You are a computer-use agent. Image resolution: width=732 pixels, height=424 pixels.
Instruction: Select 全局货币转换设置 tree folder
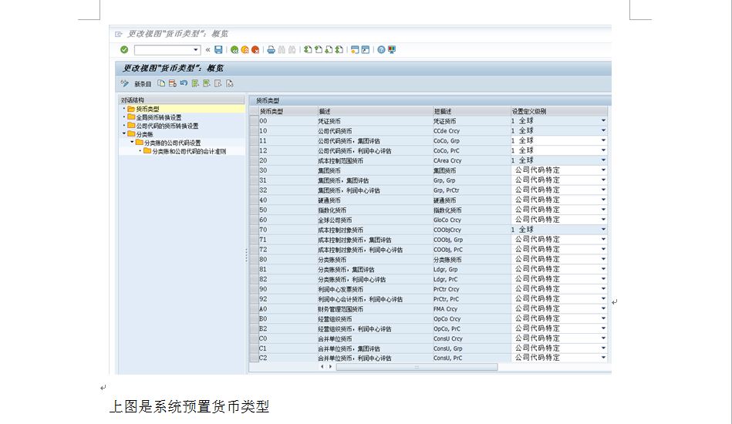click(x=154, y=117)
